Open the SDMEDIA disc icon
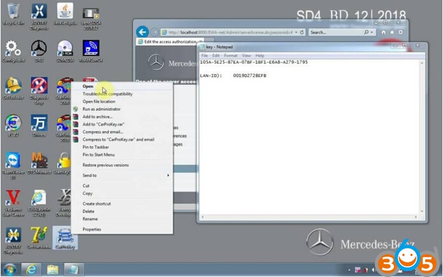This screenshot has height=277, width=443. pyautogui.click(x=65, y=52)
